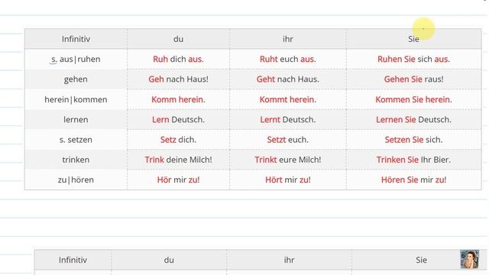Click the 'herein|kommen' infinitive cell
This screenshot has width=489, height=275.
coord(76,99)
